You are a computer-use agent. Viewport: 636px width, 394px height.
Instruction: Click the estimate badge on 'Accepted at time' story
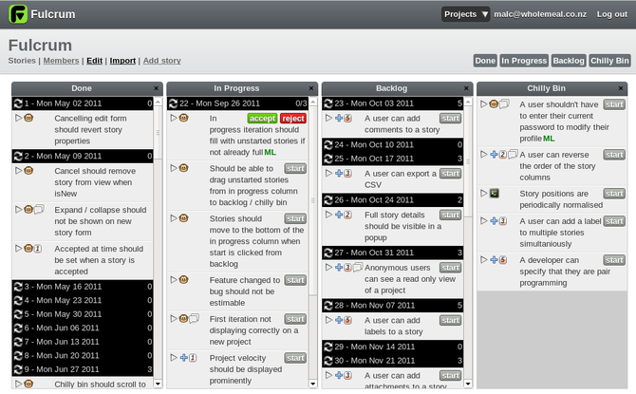38,249
